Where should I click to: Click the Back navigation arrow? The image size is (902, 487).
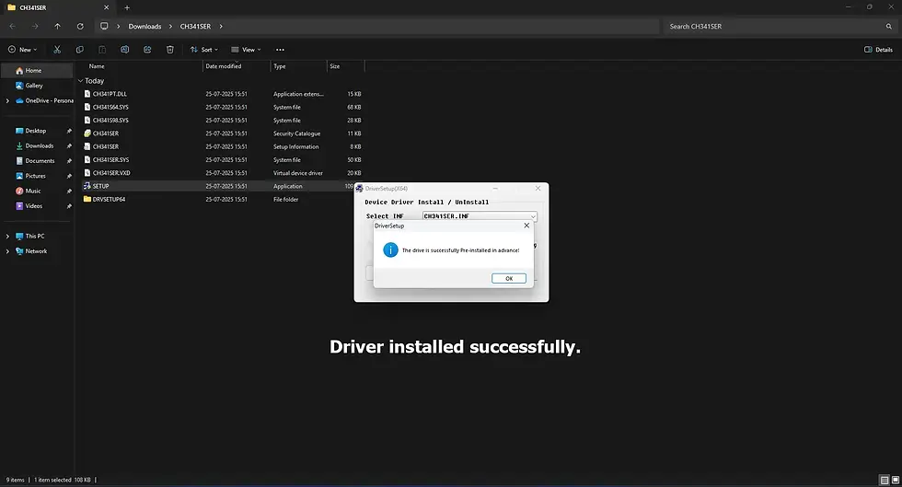tap(13, 26)
